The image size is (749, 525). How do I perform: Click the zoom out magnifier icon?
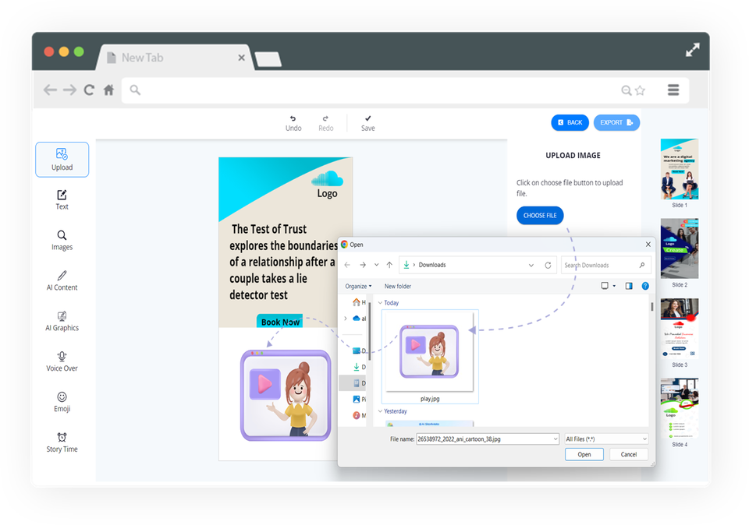pos(627,90)
